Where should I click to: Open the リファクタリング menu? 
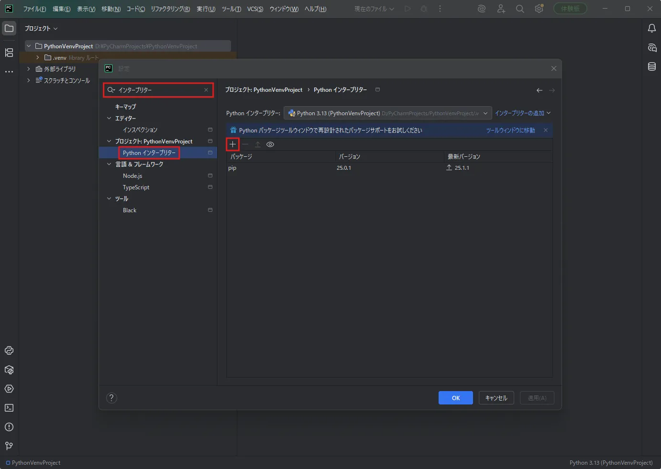click(170, 9)
